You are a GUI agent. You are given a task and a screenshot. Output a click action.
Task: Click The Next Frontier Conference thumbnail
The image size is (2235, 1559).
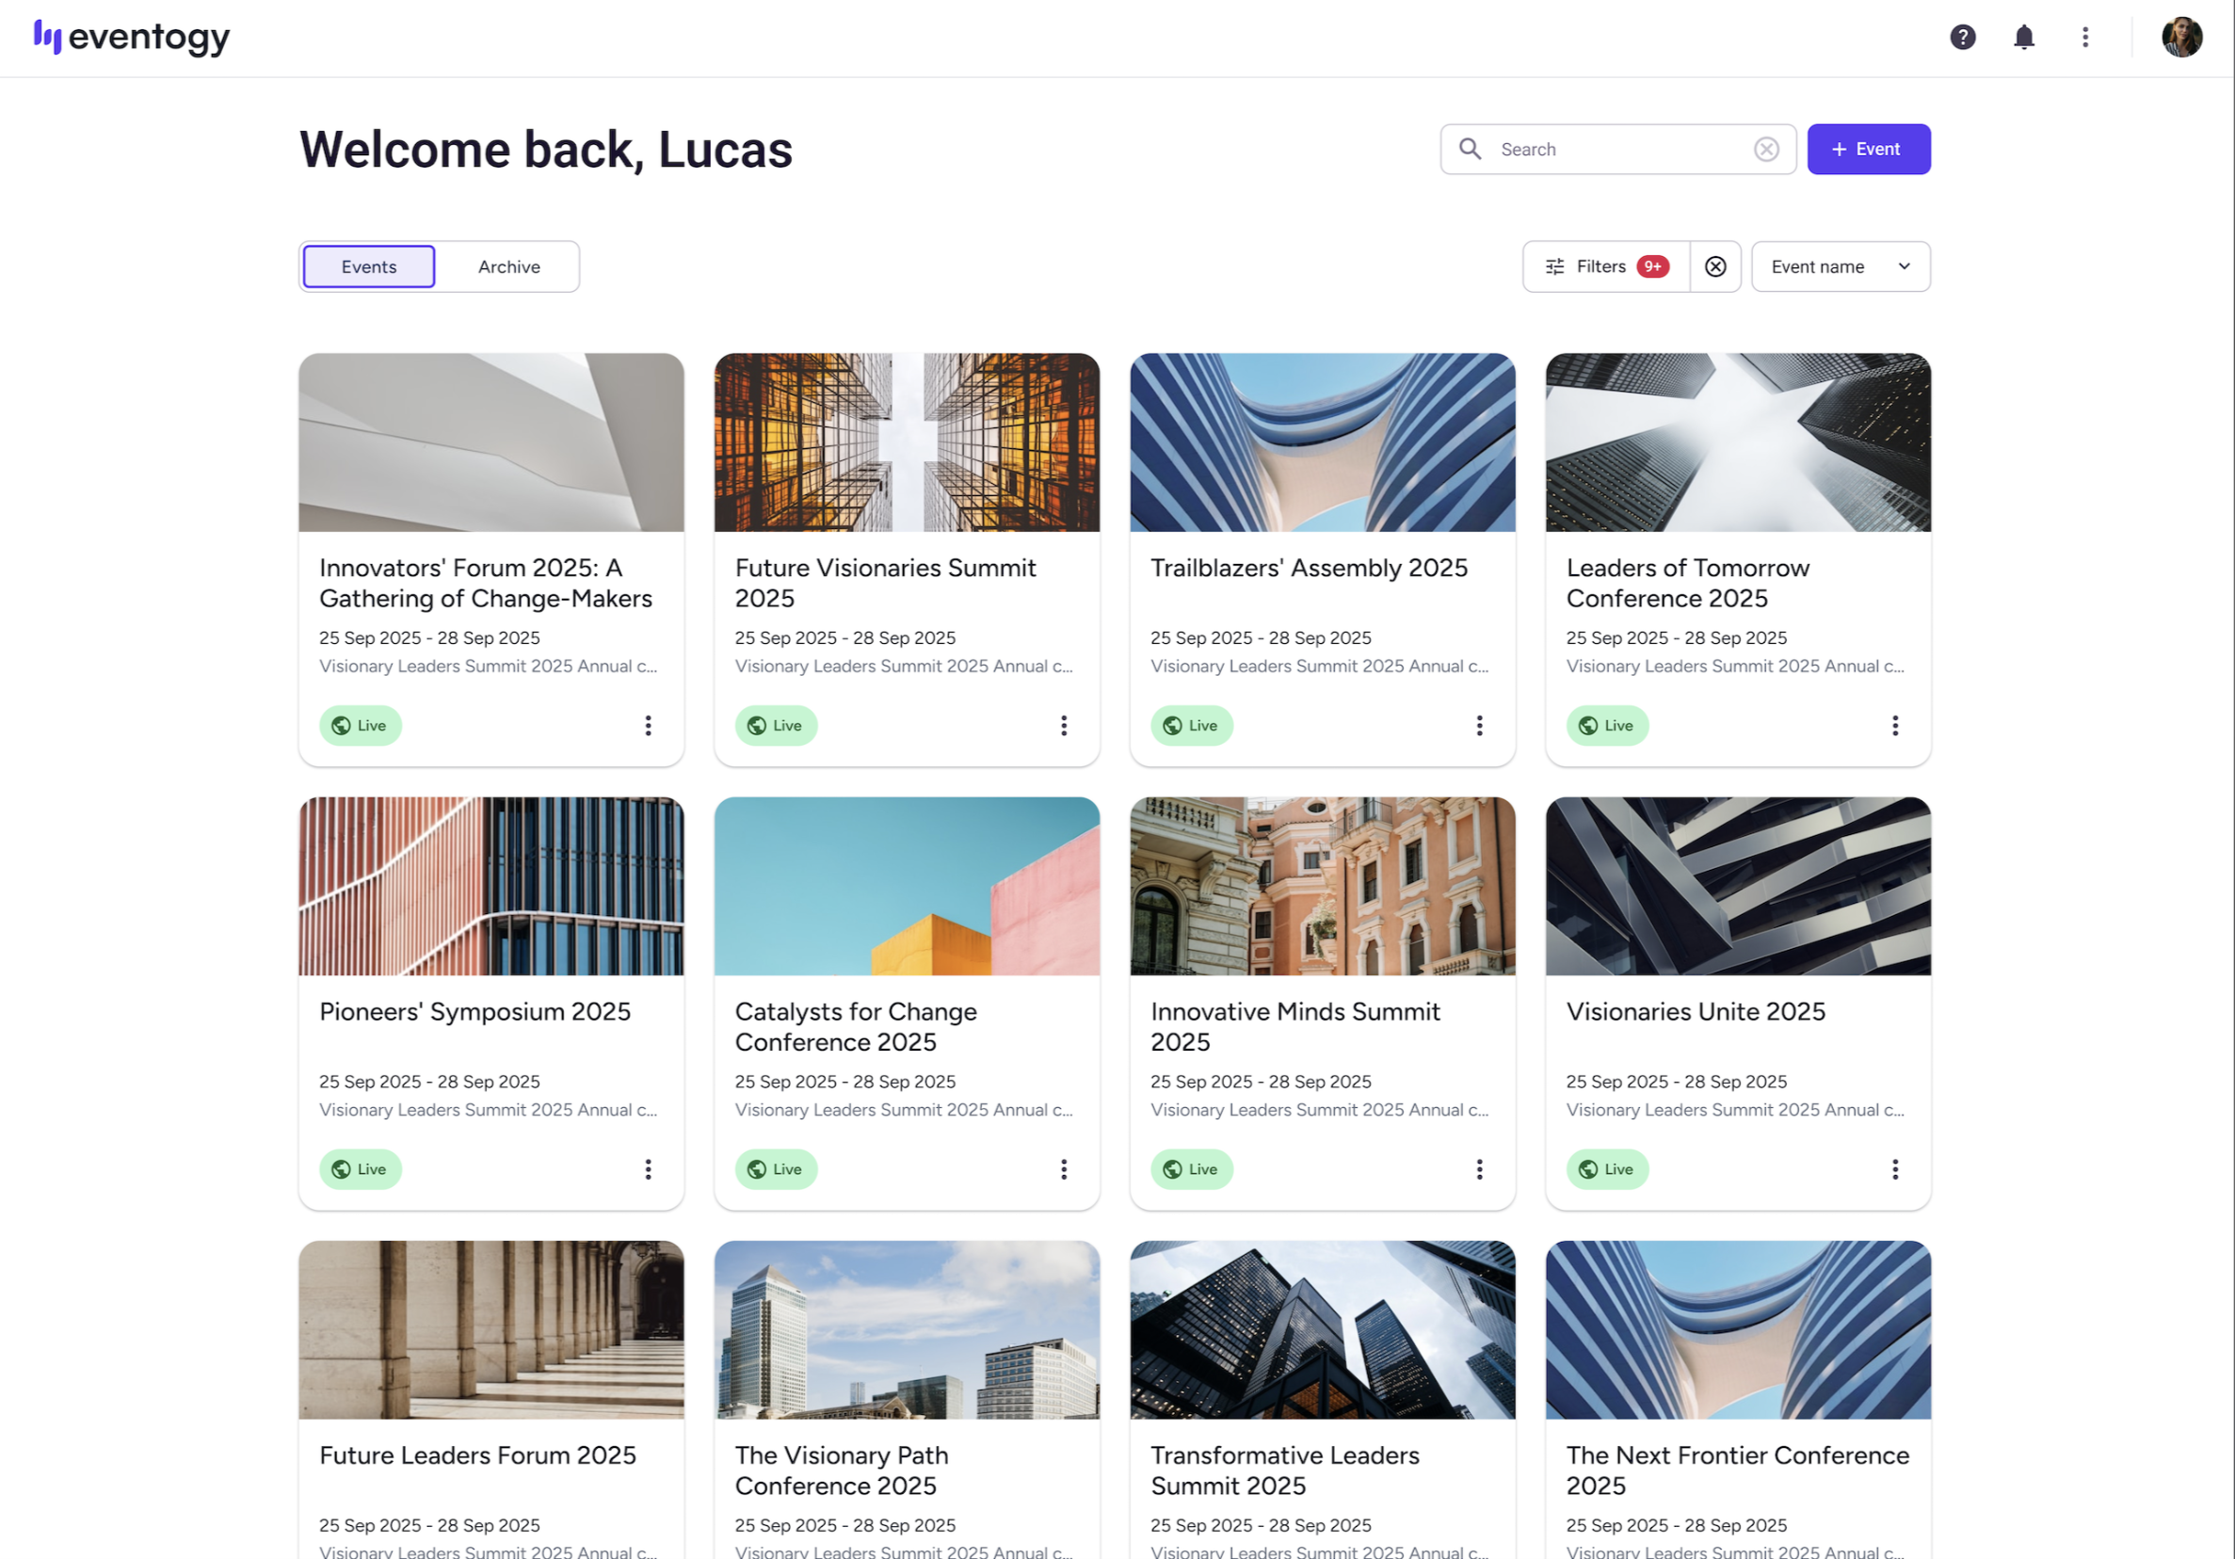[1738, 1329]
